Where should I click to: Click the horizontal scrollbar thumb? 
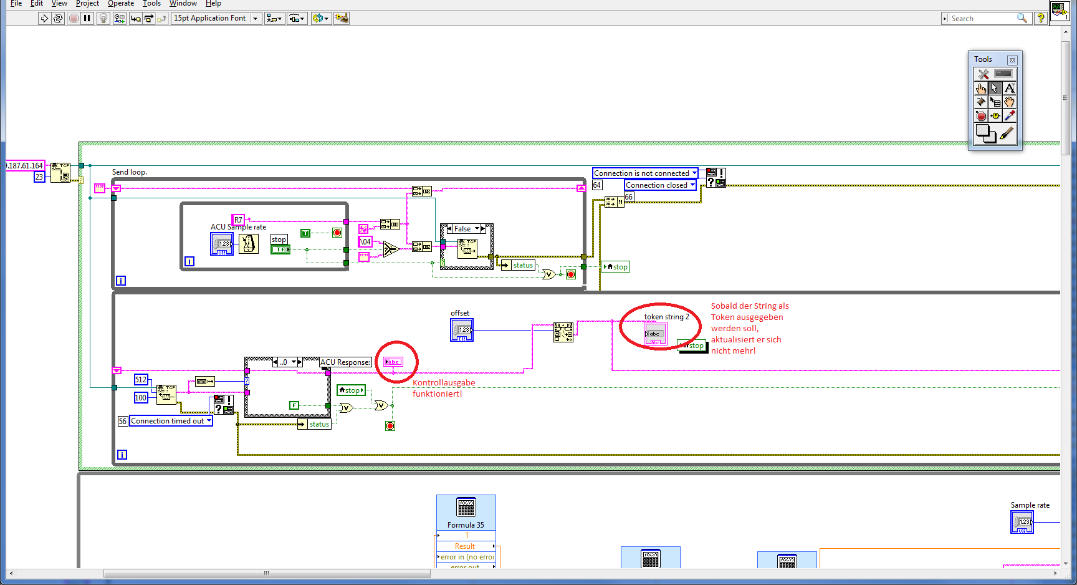point(267,573)
